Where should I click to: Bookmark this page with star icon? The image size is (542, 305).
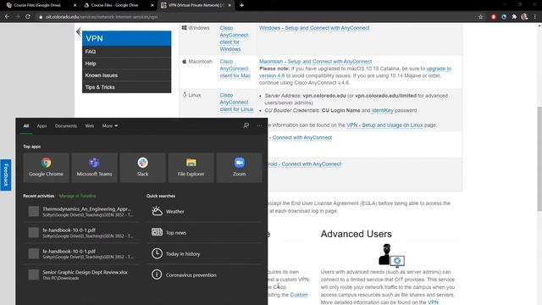(x=480, y=17)
